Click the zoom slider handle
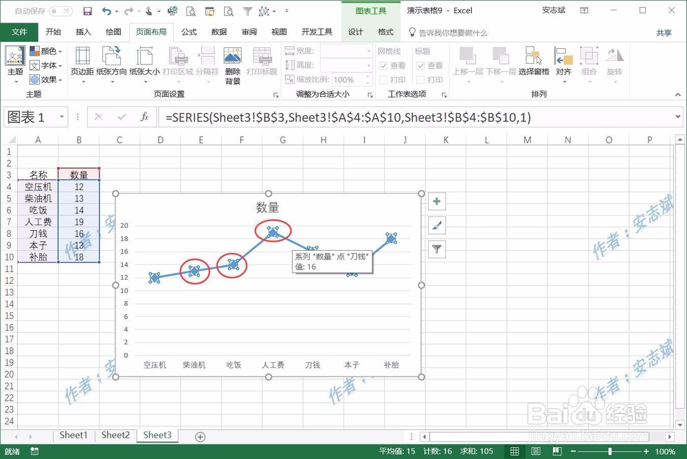 click(610, 451)
